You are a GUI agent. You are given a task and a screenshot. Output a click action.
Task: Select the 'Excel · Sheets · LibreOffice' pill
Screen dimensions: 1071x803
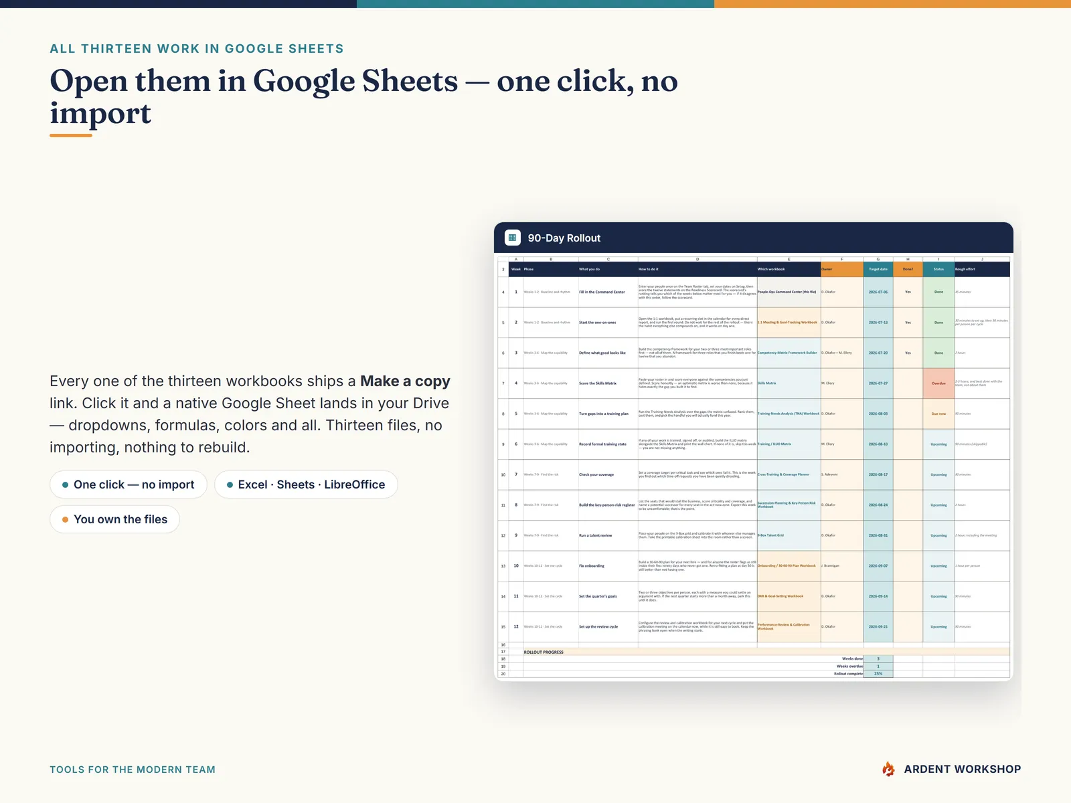pos(306,484)
